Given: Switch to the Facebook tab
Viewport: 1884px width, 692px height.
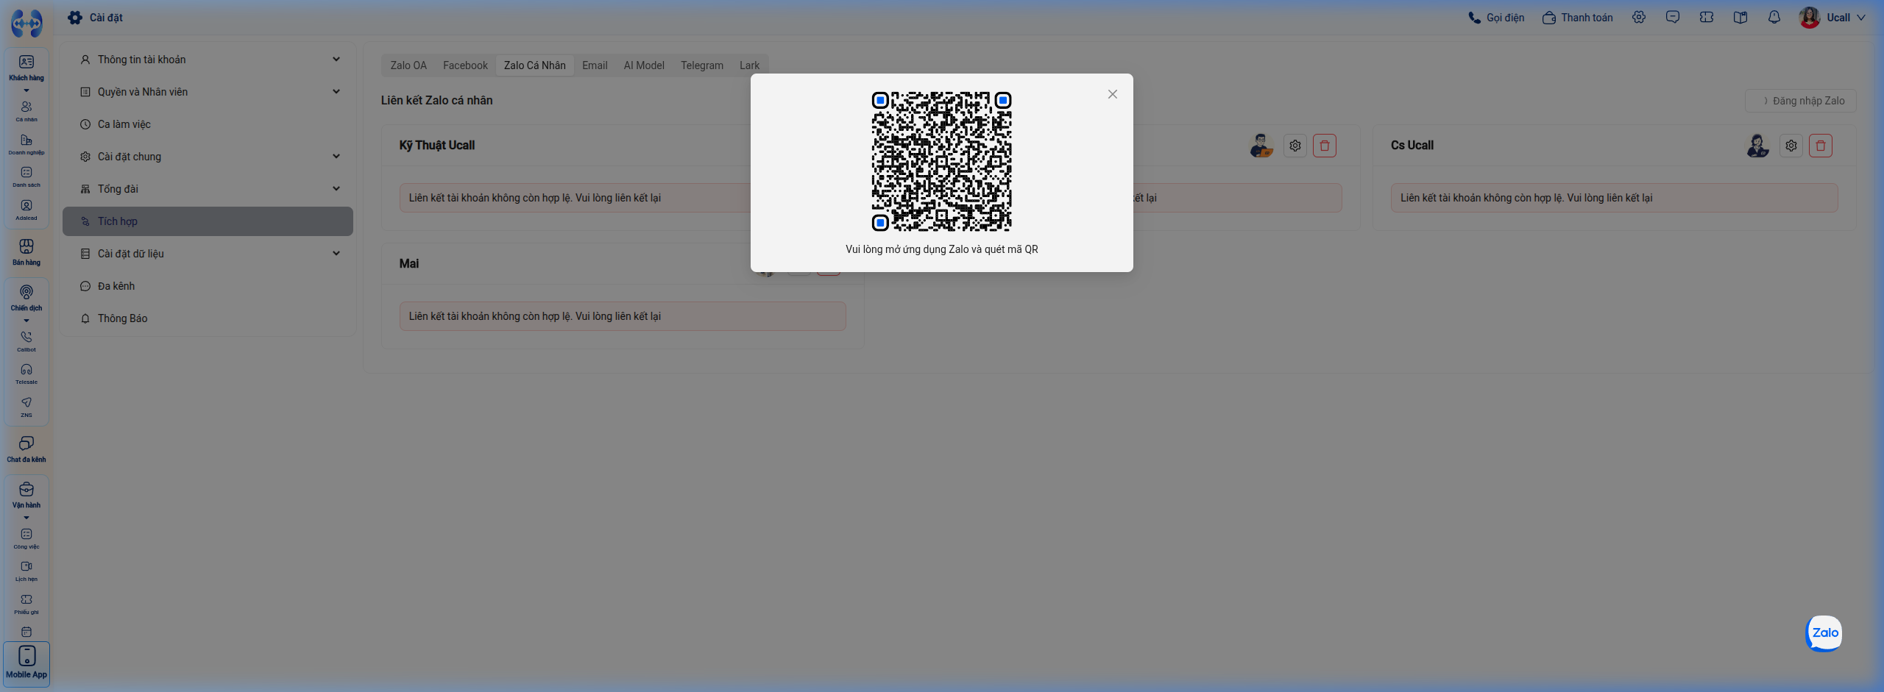Looking at the screenshot, I should (465, 65).
